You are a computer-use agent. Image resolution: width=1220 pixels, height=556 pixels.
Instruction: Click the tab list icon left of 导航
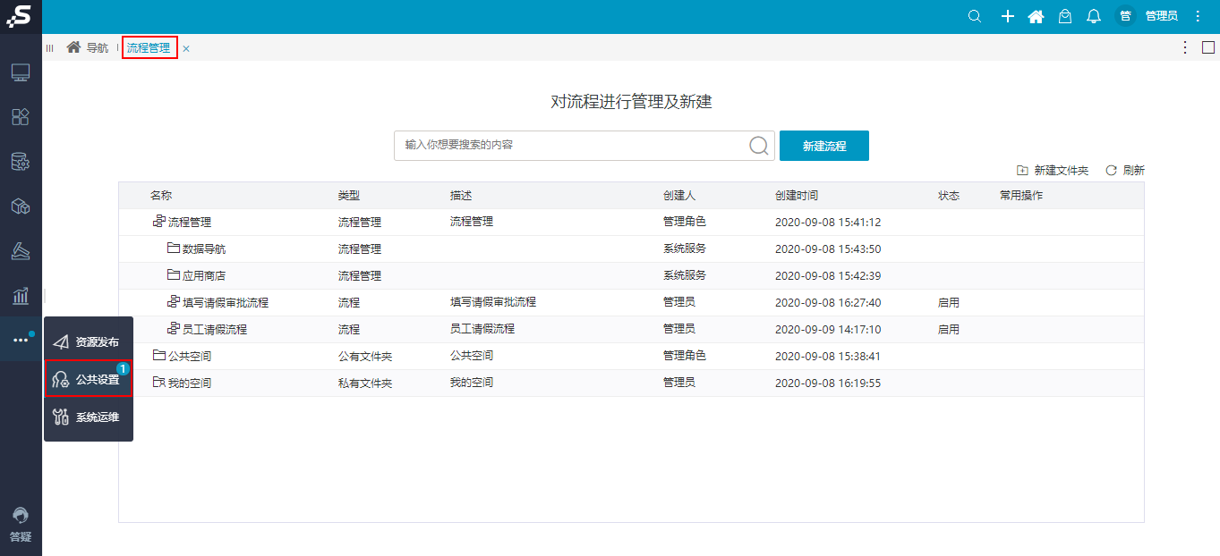50,48
